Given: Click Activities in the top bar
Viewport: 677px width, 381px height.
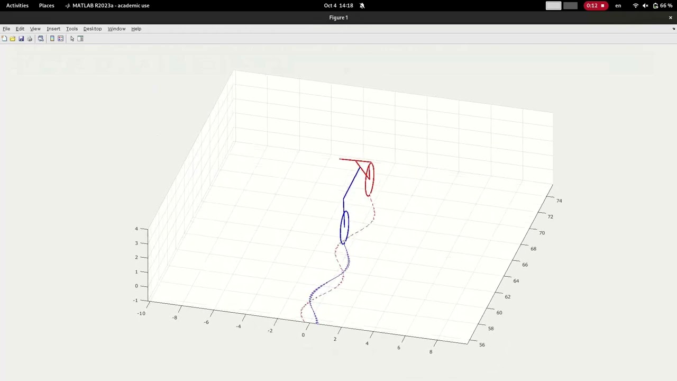Looking at the screenshot, I should pyautogui.click(x=17, y=5).
